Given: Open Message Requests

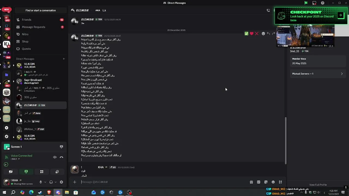Looking at the screenshot, I should 41,27.
